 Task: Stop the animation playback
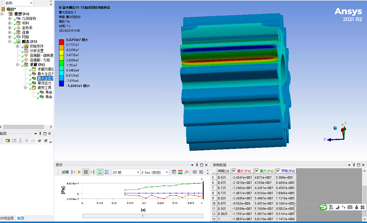[x=86, y=172]
